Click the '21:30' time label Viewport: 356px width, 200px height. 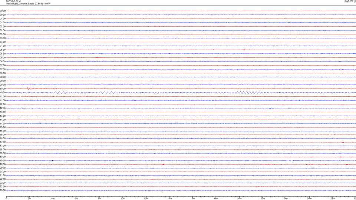[3, 176]
